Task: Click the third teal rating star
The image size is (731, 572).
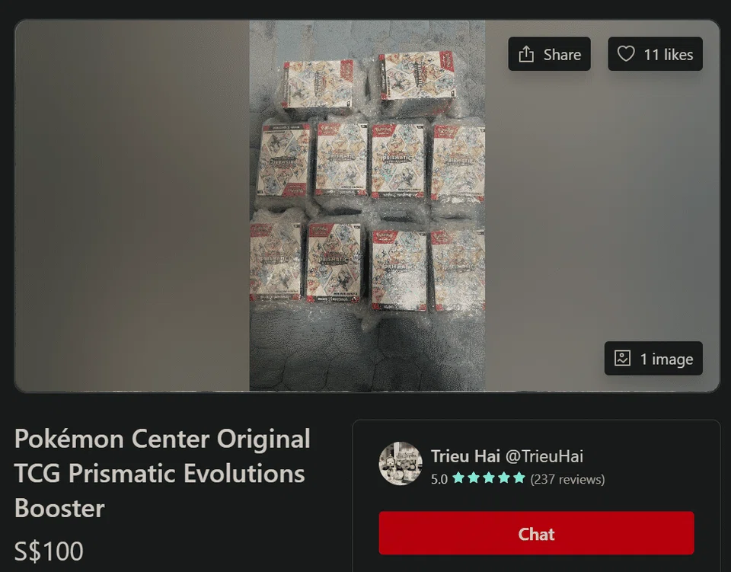Action: point(489,478)
